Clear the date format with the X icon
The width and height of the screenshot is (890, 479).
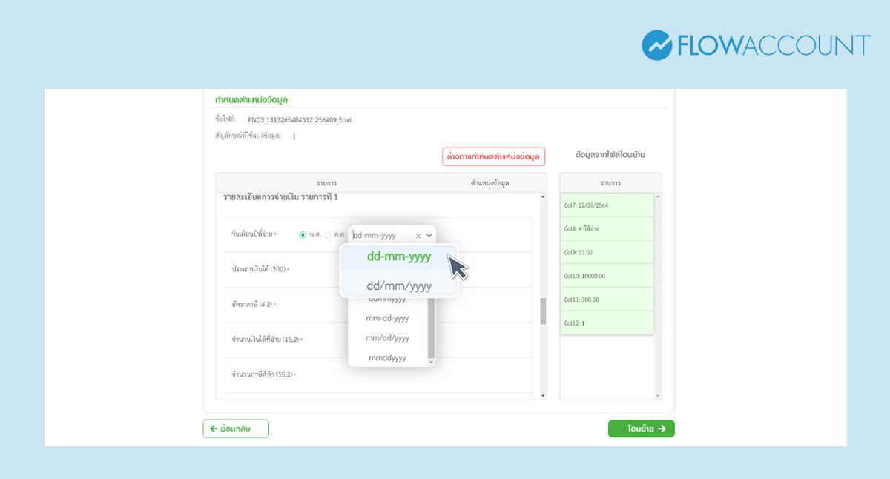coord(418,236)
